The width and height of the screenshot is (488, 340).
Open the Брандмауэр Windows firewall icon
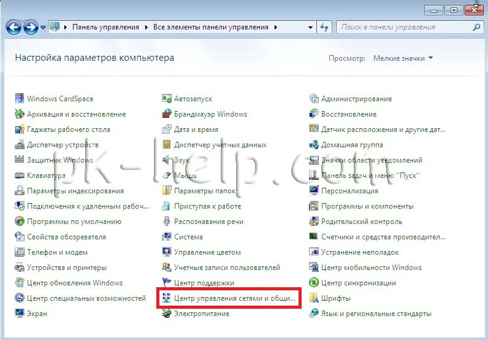[167, 114]
